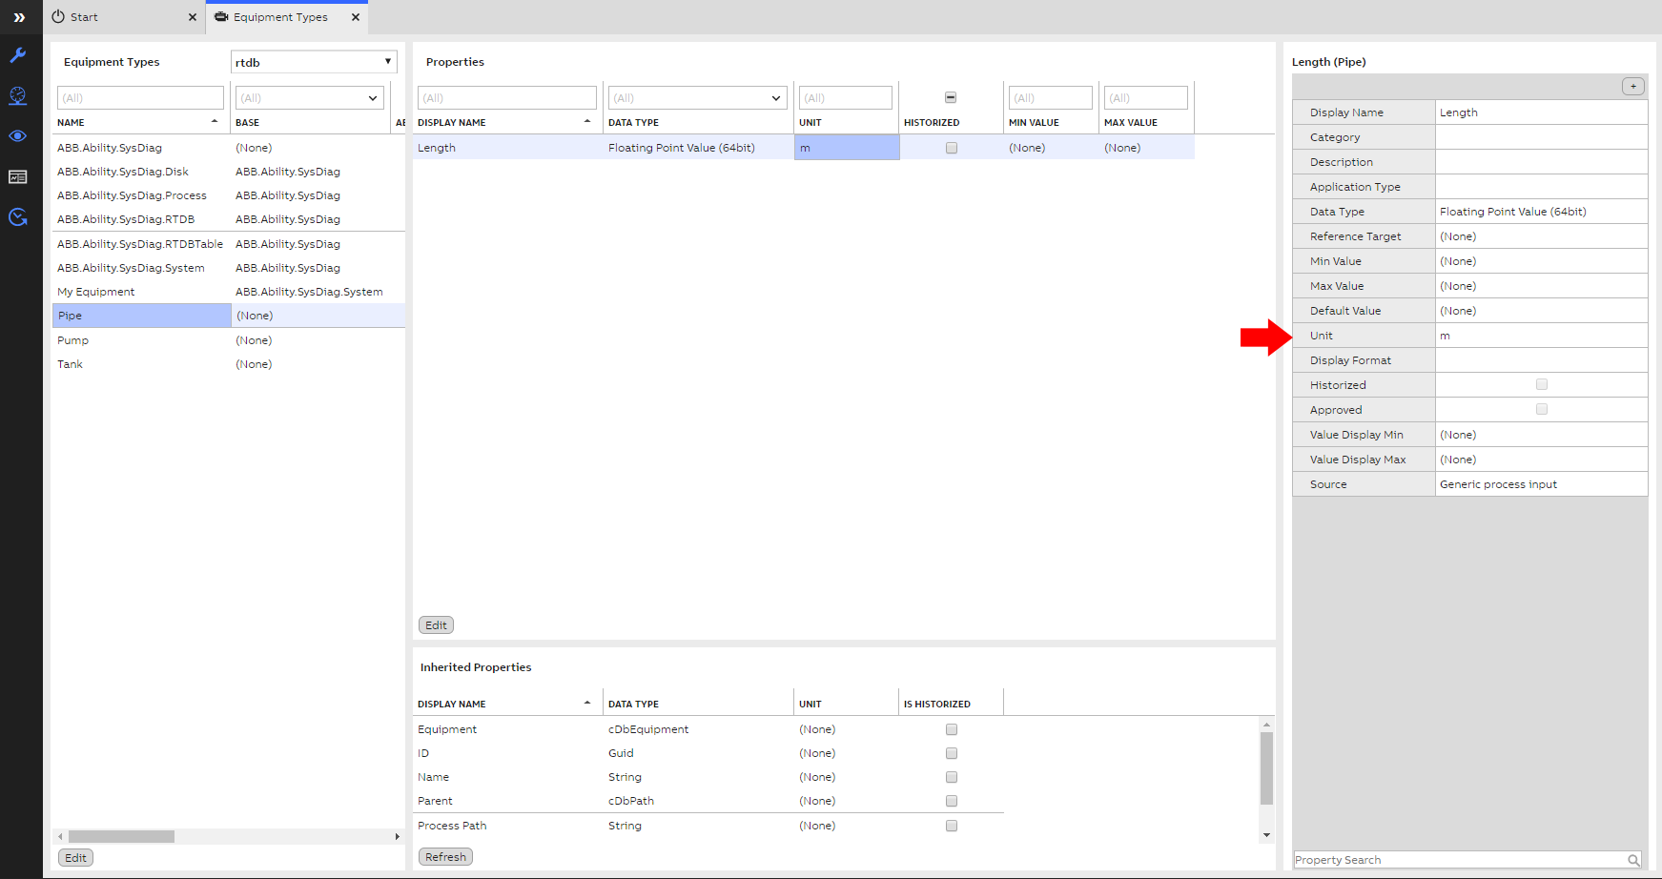1662x879 pixels.
Task: Check Approved in Length (Pipe) panel
Action: pyautogui.click(x=1542, y=409)
